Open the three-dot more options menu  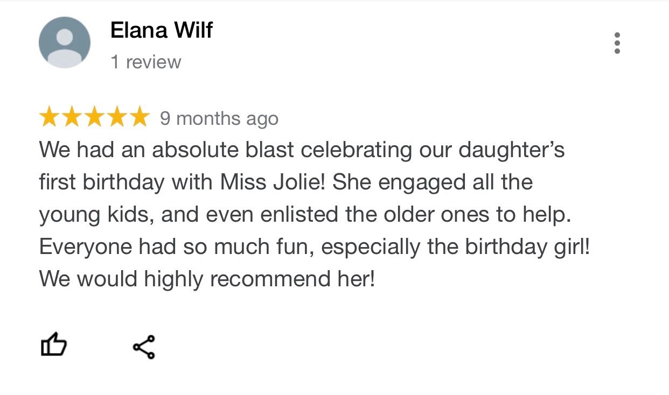coord(617,43)
